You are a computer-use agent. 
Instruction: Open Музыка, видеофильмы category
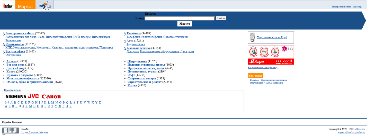coord(23,79)
